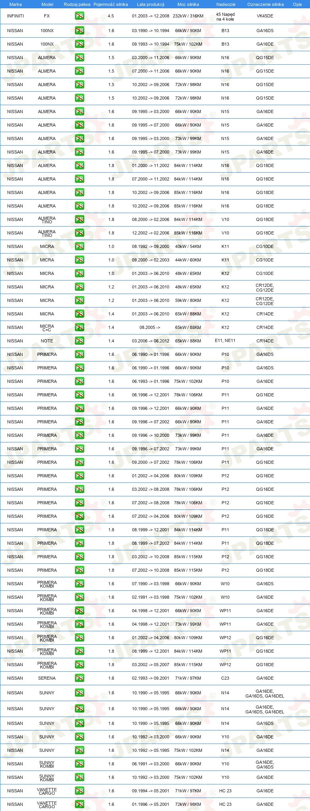Click fuel icon for SUNNY KOMBI 06.1991 row
The image size is (310, 811).
(x=79, y=764)
